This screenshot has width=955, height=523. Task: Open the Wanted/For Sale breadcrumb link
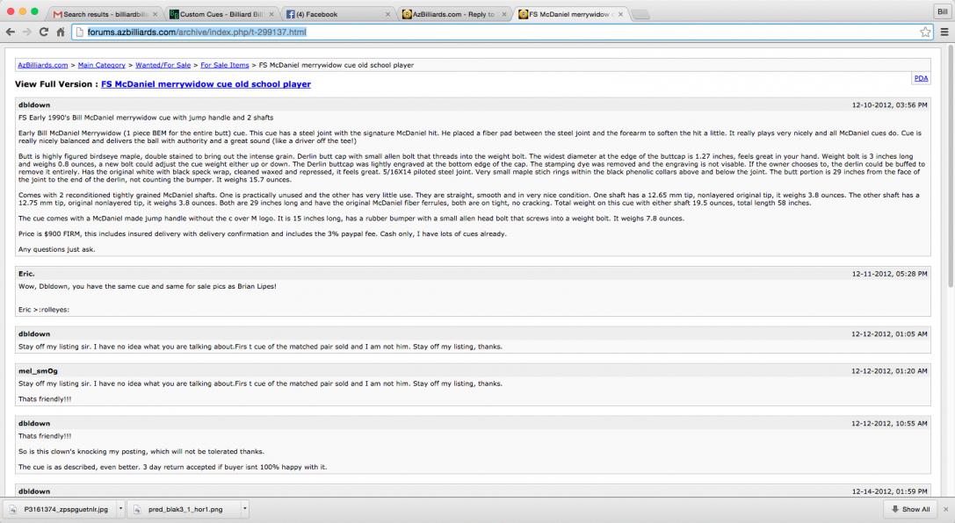[164, 65]
